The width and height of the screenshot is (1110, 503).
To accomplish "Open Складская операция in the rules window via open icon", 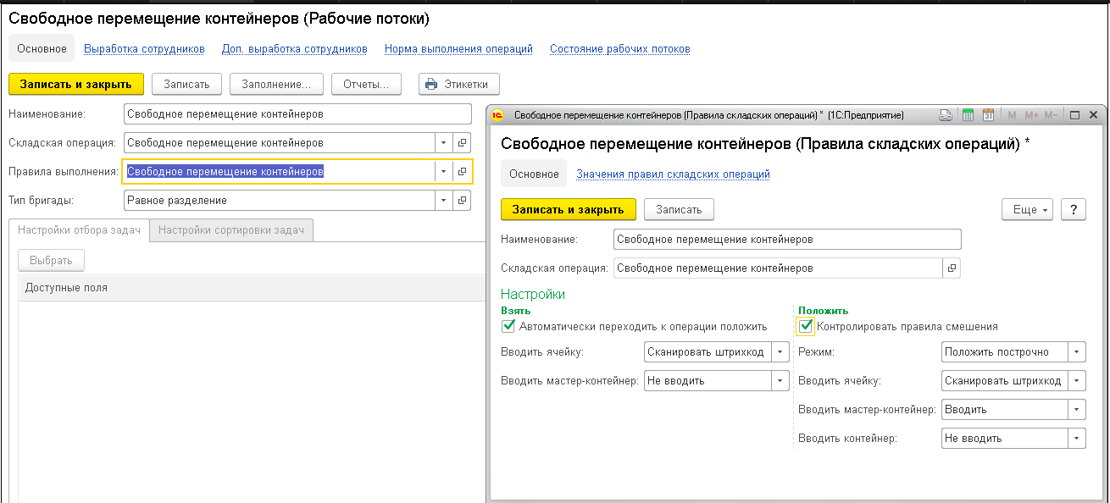I will (x=952, y=268).
